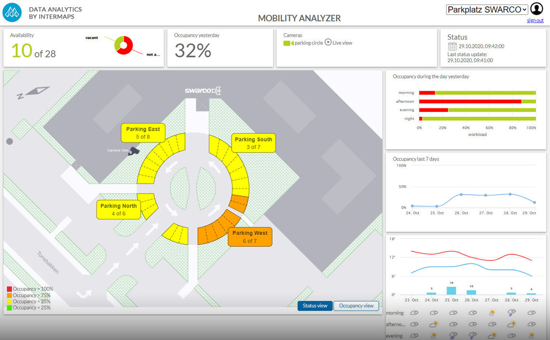Click the 32% occupancy yesterday value
The image size is (550, 340).
pyautogui.click(x=193, y=51)
